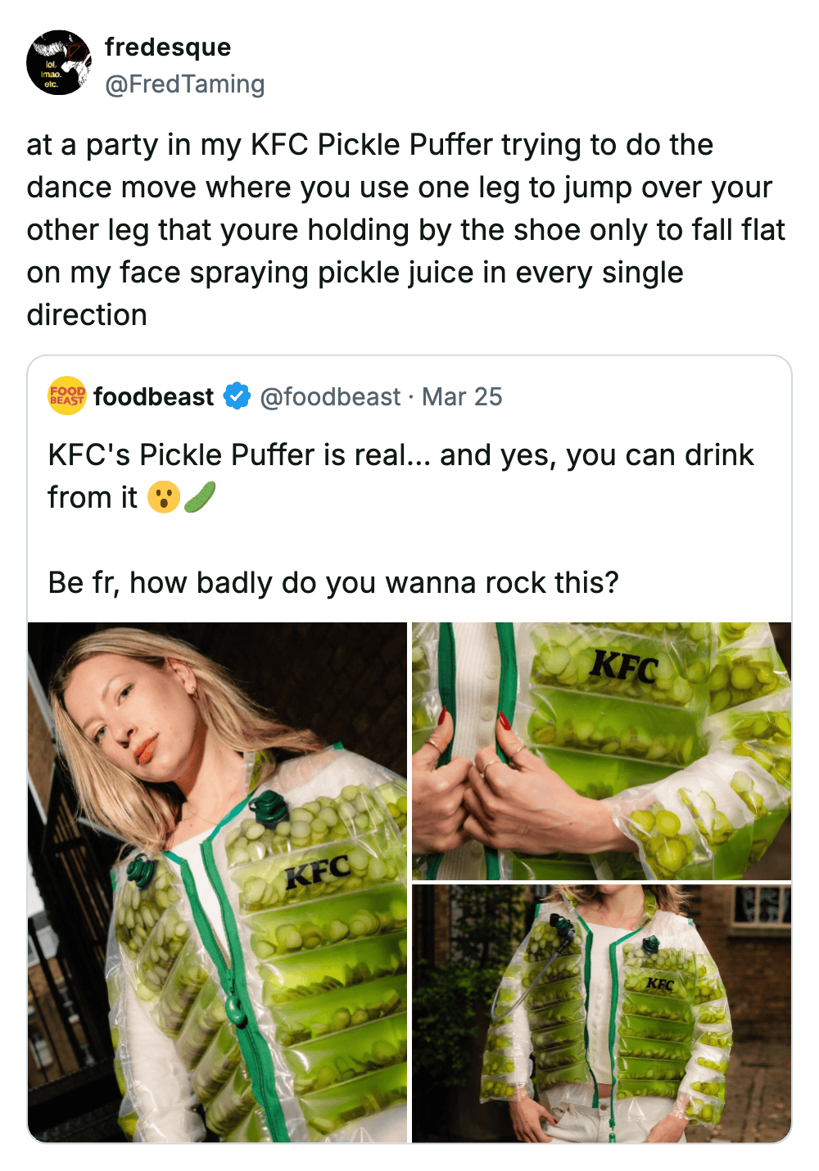The height and width of the screenshot is (1171, 819).
Task: Click the fredesque profile avatar
Action: [x=59, y=63]
